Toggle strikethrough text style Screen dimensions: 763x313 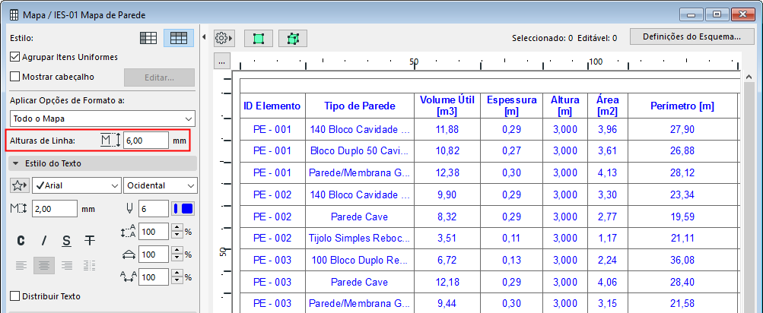pos(90,240)
